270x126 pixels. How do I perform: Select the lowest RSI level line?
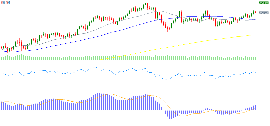pos(50,81)
